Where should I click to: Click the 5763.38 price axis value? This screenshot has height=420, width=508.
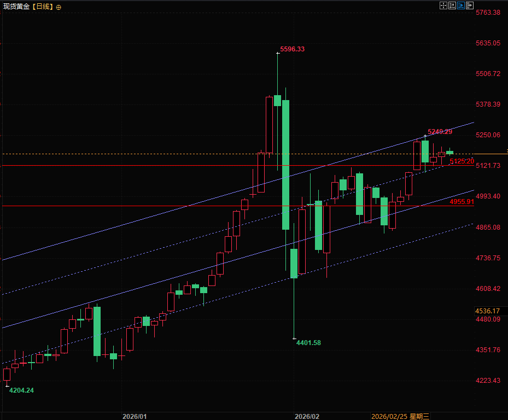coord(488,13)
